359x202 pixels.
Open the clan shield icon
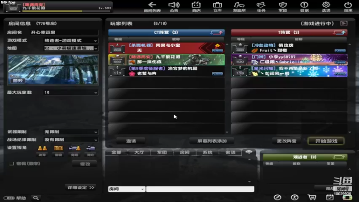pos(283,5)
